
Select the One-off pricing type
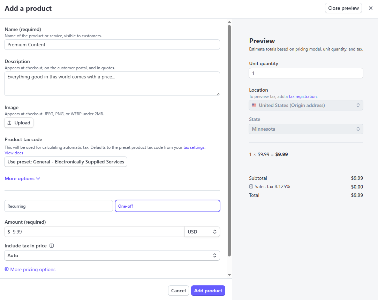pos(167,206)
